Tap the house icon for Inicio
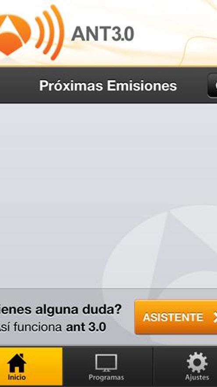This screenshot has width=217, height=387. click(x=17, y=363)
